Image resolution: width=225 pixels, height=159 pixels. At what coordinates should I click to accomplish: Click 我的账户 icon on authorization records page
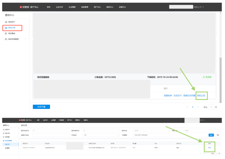tap(4, 130)
